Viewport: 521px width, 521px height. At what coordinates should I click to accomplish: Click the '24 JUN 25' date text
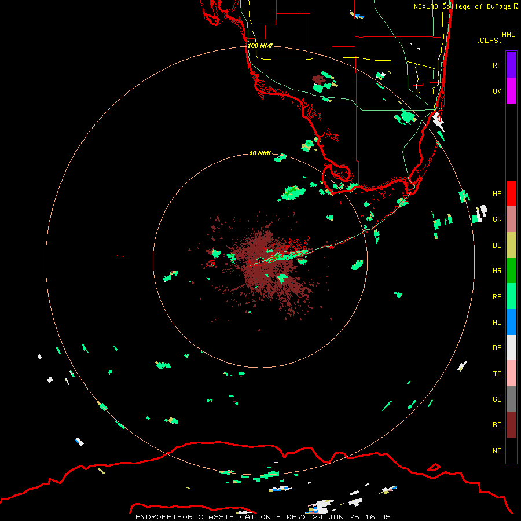[336, 517]
